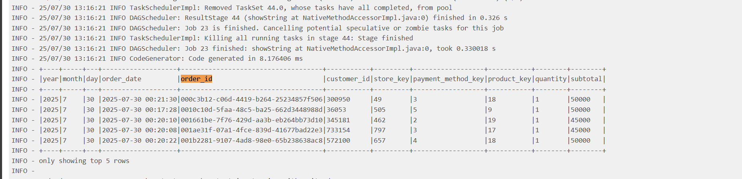This screenshot has width=742, height=179.
Task: Click customer id value 300950
Action: [x=338, y=99]
